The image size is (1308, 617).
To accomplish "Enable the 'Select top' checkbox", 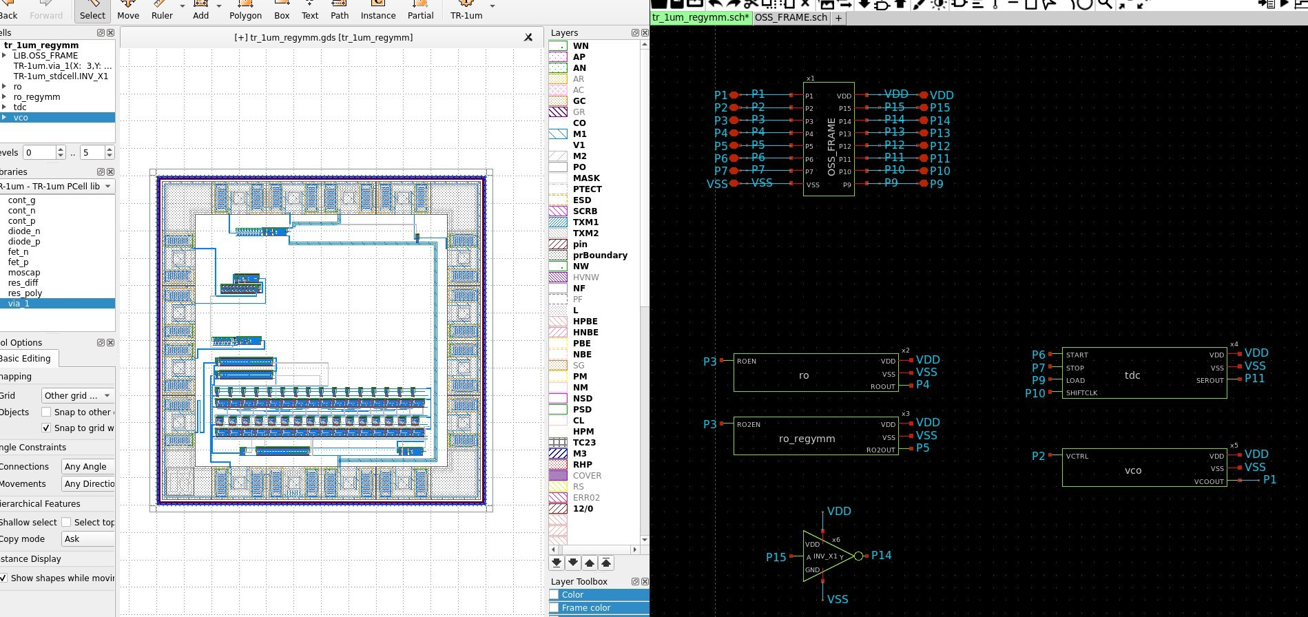I will pos(66,522).
